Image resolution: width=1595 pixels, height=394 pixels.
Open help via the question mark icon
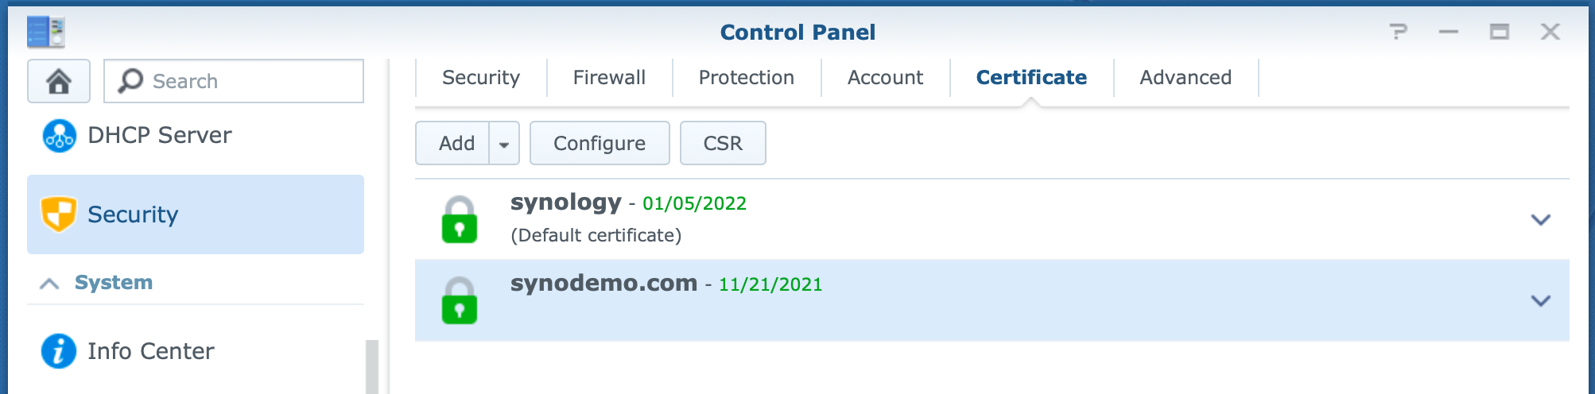pyautogui.click(x=1399, y=32)
